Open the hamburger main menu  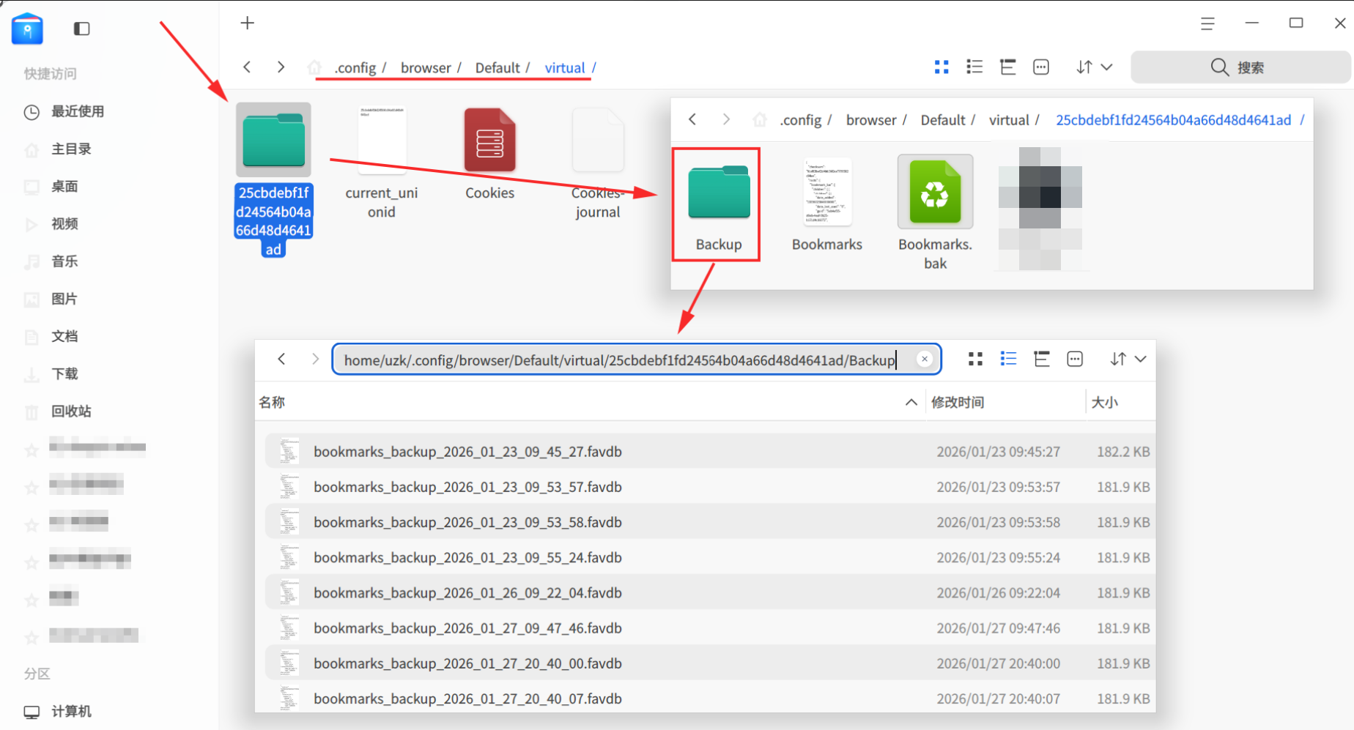point(1207,23)
